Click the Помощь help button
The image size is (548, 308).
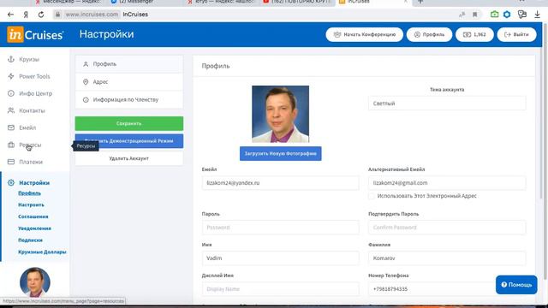[516, 285]
